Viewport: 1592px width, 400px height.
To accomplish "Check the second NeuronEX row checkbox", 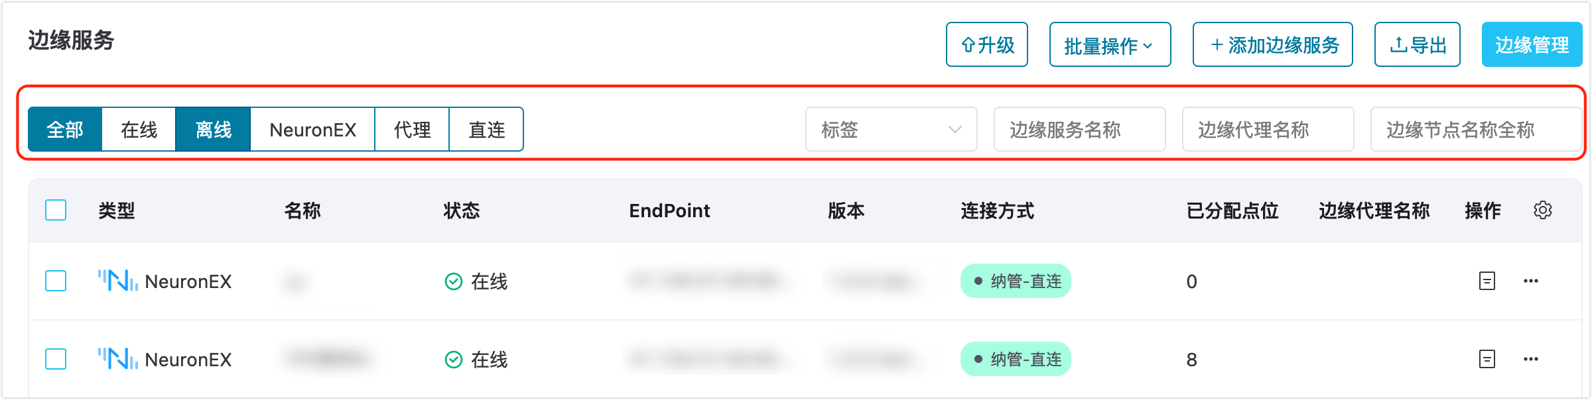I will (56, 360).
